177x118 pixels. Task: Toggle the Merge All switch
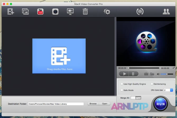[136, 98]
